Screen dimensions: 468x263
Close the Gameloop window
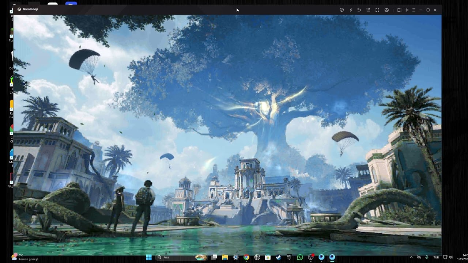pos(435,10)
